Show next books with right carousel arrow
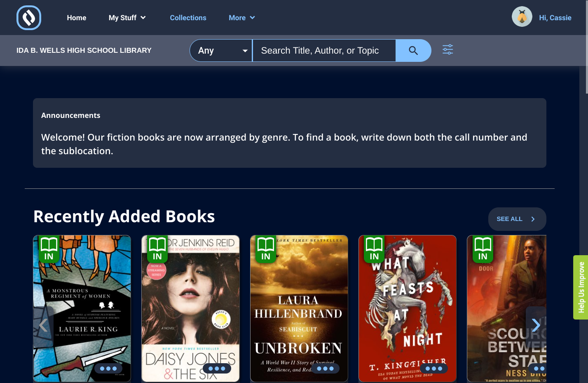Screen dimensions: 588x383 pyautogui.click(x=536, y=325)
